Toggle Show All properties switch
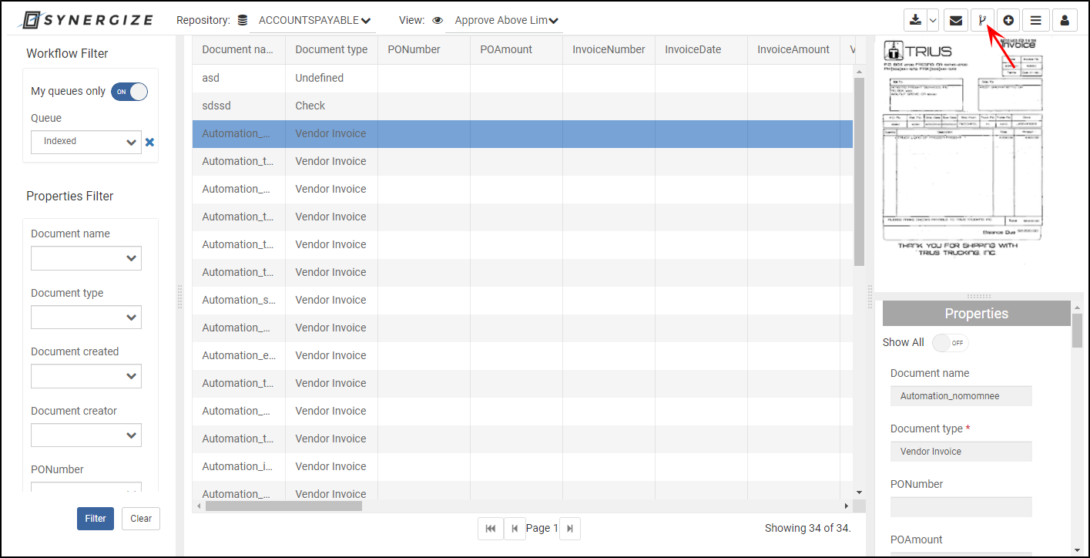 [950, 343]
